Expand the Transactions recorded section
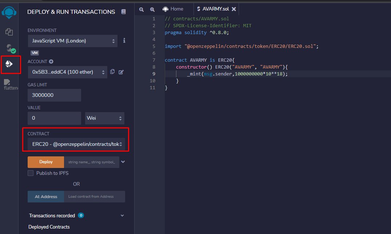Viewport: 391px width, 234px height. pyautogui.click(x=122, y=215)
